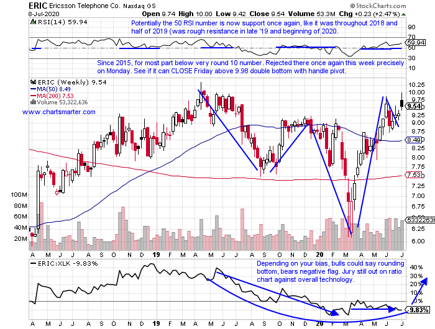Click the Close 9.54 header value
The image size is (435, 329).
pyautogui.click(x=267, y=14)
